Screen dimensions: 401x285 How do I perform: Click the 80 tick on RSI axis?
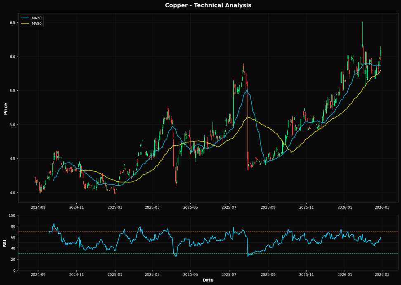[x=13, y=226]
